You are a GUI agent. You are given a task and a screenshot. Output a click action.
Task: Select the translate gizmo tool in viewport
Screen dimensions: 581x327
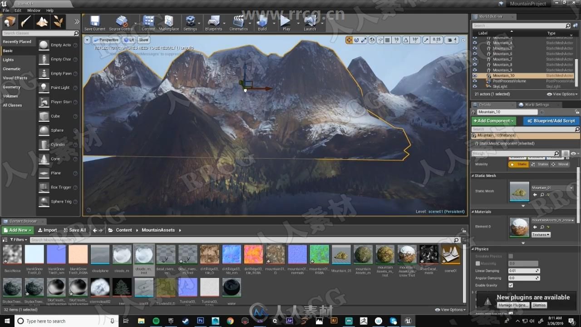349,40
